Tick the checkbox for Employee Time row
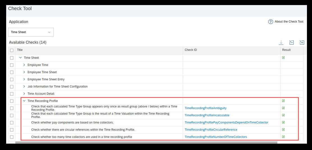The height and width of the screenshot is (150, 312). [12, 65]
